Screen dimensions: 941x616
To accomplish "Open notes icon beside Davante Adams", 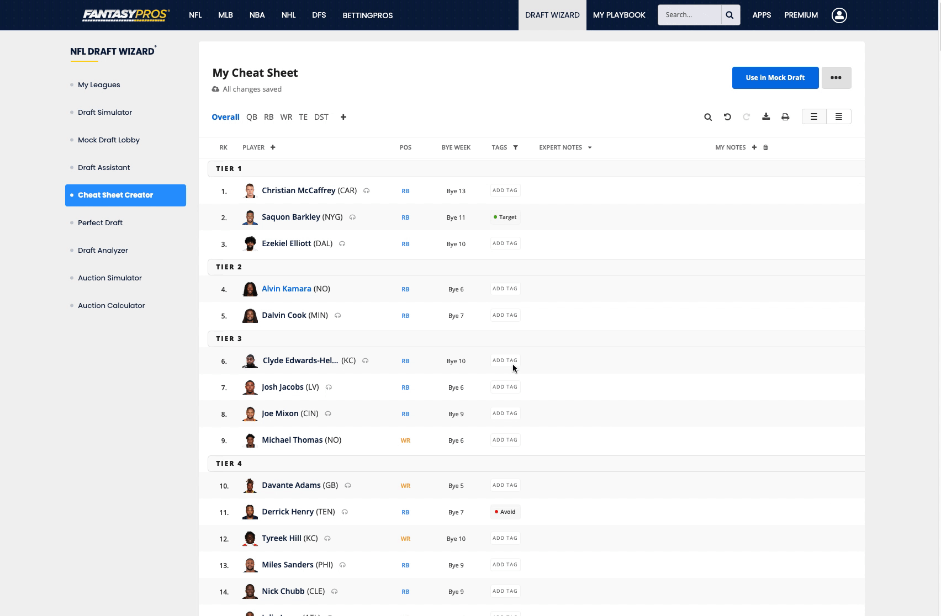I will 348,486.
